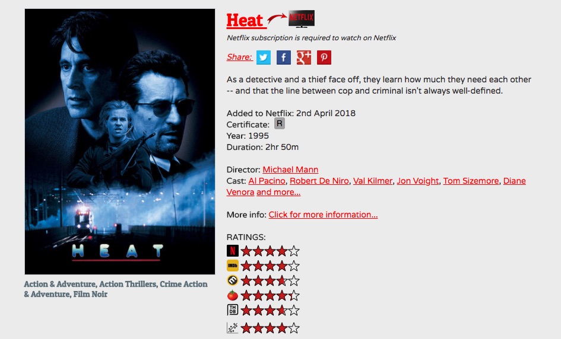This screenshot has width=561, height=339.
Task: Click the Netflix TV icon next to the title
Action: (301, 18)
